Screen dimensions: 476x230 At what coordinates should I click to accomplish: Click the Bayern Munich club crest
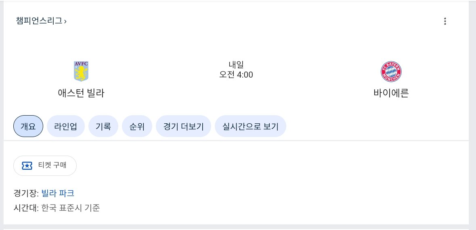(391, 72)
